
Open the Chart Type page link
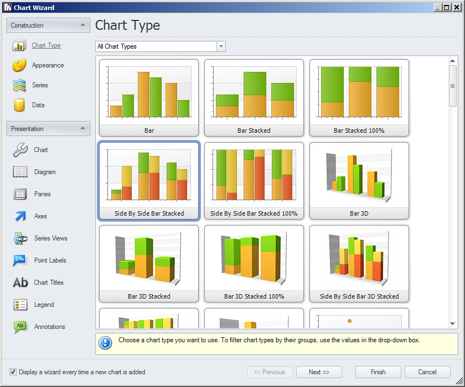(x=46, y=45)
